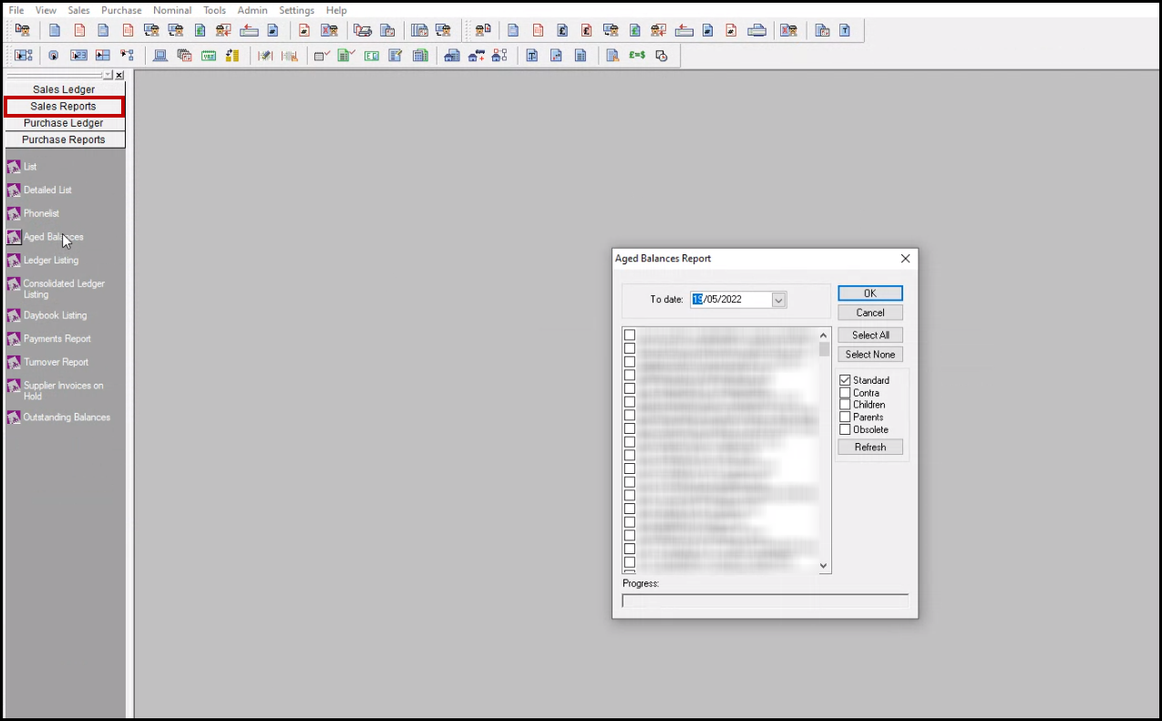Viewport: 1162px width, 721px height.
Task: Switch to the Purchase Ledger tab
Action: 64,123
